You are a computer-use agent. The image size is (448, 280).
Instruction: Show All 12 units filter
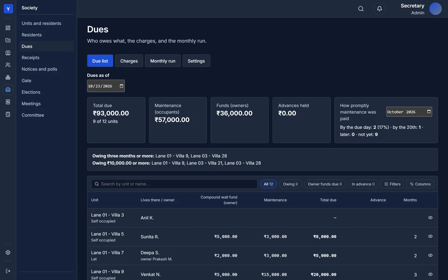click(x=268, y=184)
